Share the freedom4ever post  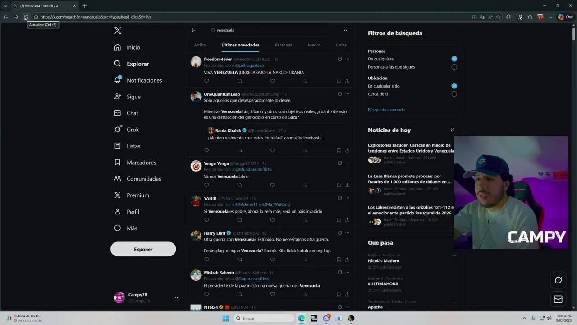click(347, 81)
